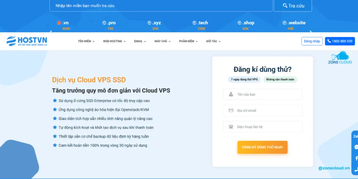Click the phone icon in hotline button

click(329, 41)
